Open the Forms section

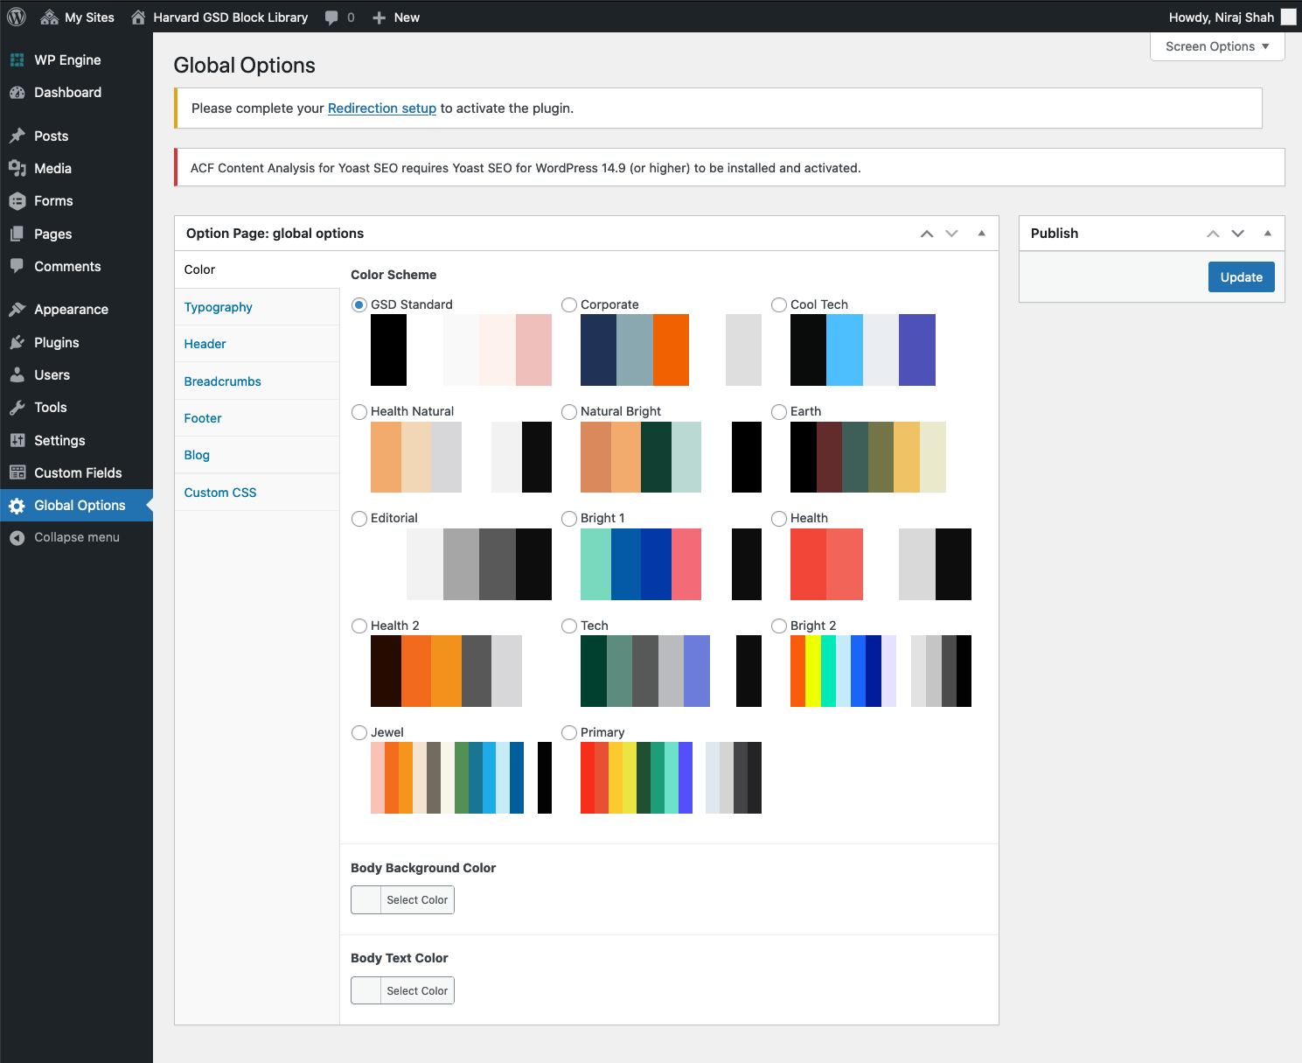click(52, 200)
